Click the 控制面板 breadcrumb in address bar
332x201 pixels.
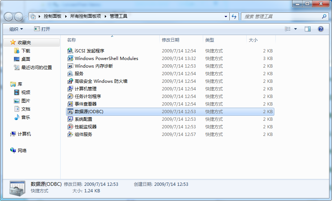pyautogui.click(x=53, y=16)
